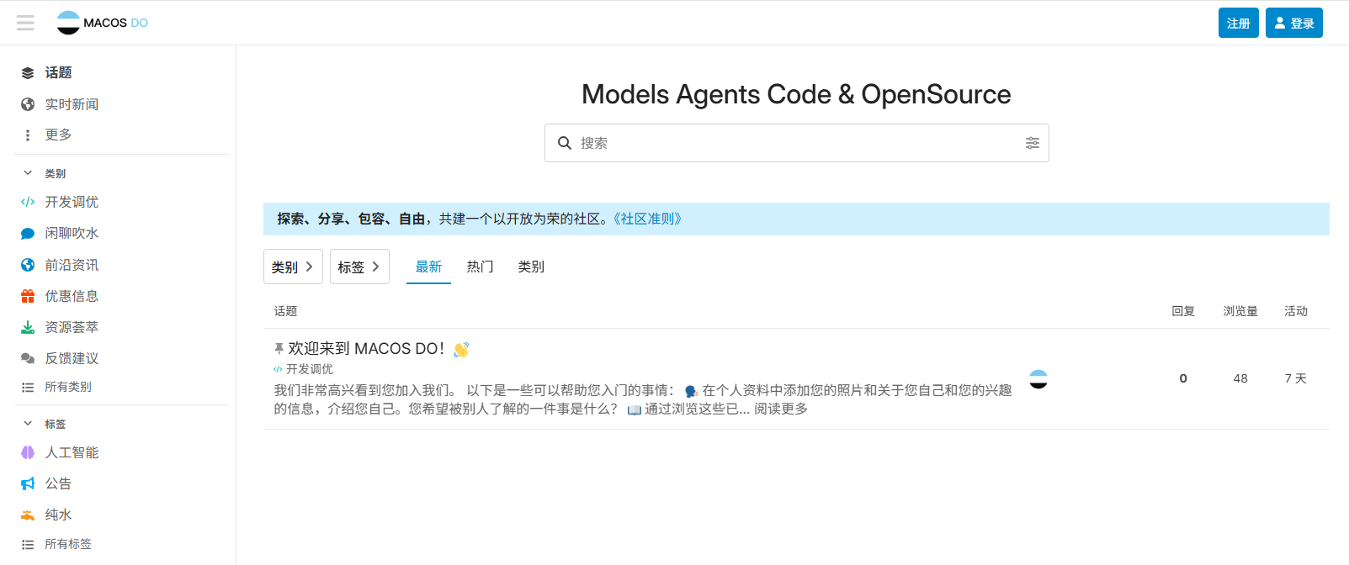Sort topics by 回复 column

pos(1183,311)
